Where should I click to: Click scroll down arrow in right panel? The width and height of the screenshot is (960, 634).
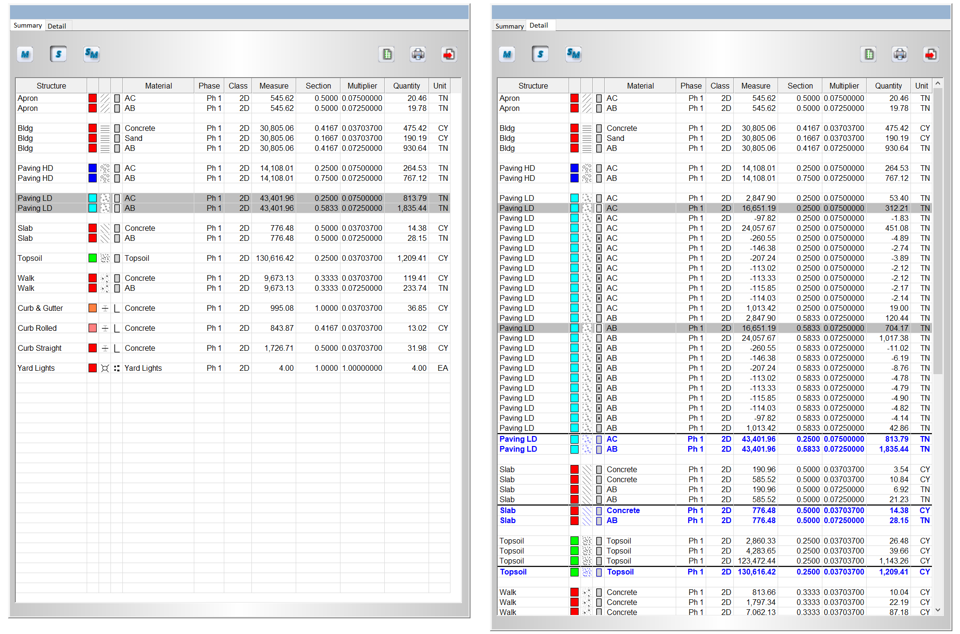pyautogui.click(x=938, y=610)
